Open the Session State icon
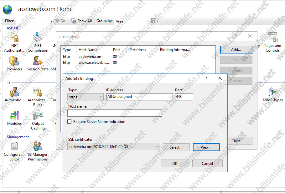 [38, 61]
